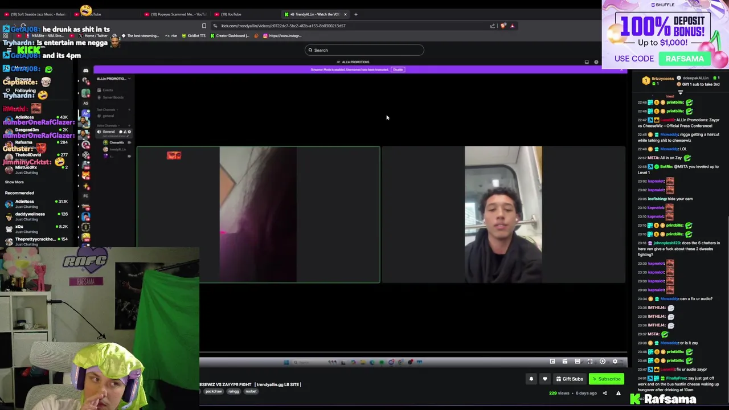Open the FC server icon in Discord

click(85, 196)
